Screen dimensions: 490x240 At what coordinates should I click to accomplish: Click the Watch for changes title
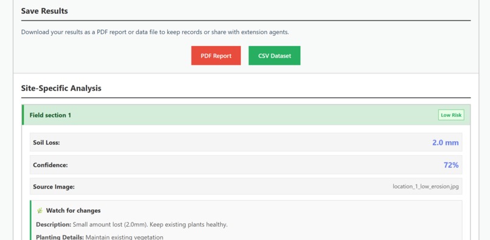pyautogui.click(x=74, y=211)
